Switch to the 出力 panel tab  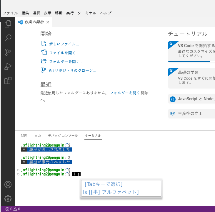[38, 136]
